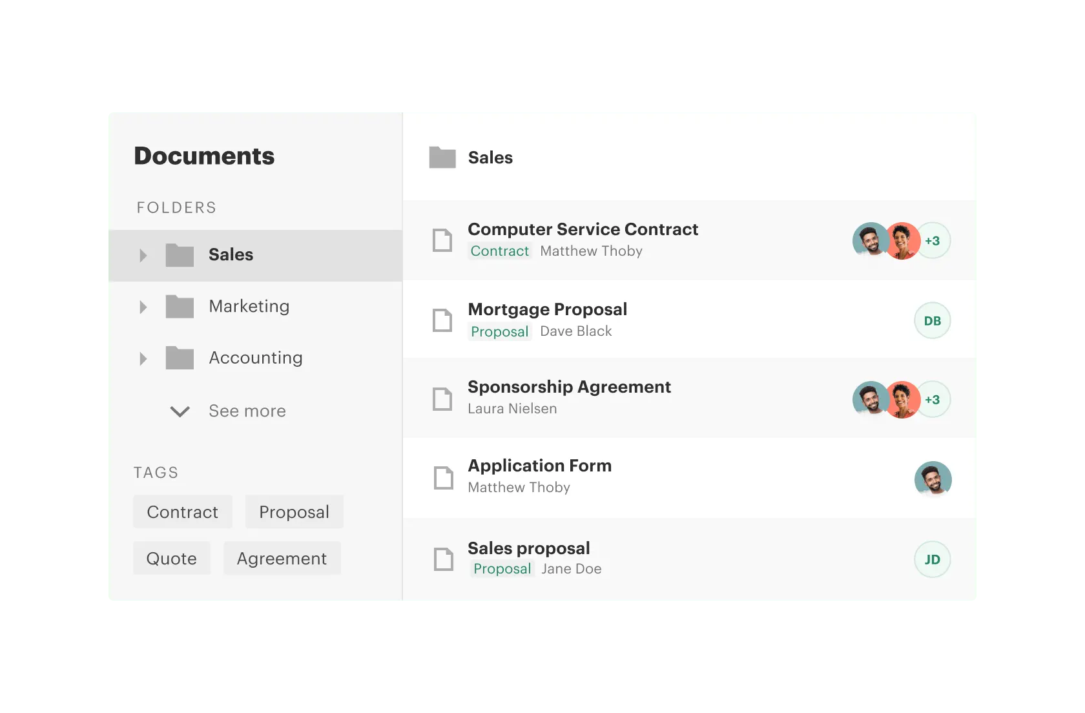1085x713 pixels.
Task: Click the Sales proposal document icon
Action: click(x=444, y=559)
